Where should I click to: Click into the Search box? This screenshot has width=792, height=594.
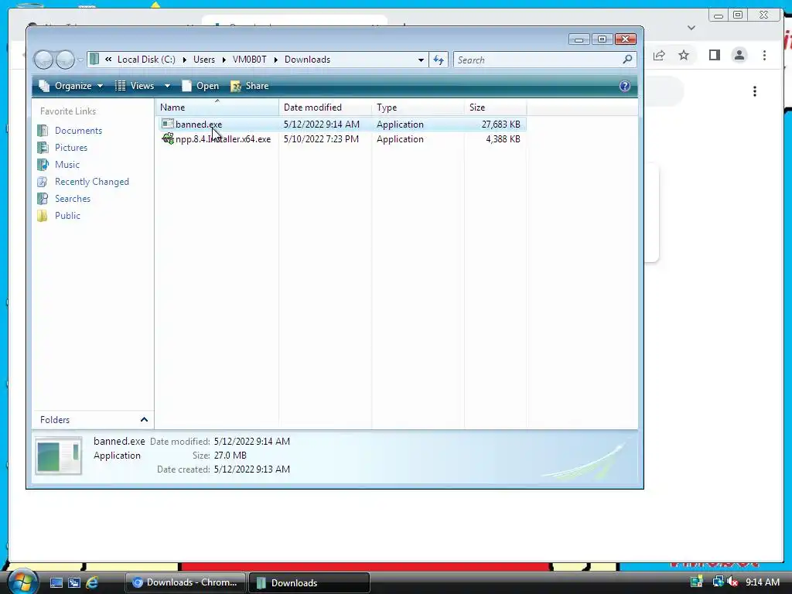(x=544, y=60)
